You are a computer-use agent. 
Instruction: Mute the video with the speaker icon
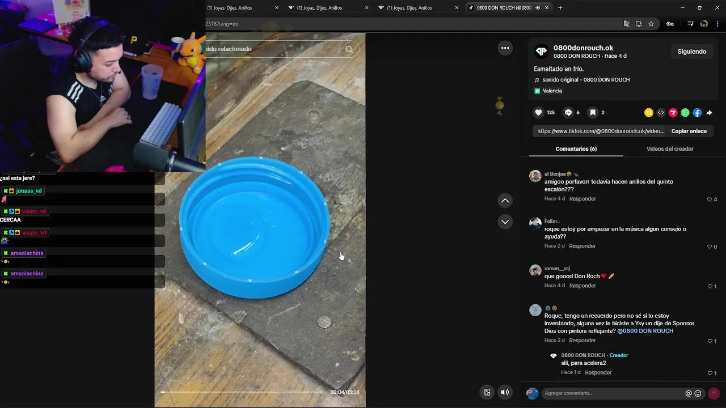505,392
